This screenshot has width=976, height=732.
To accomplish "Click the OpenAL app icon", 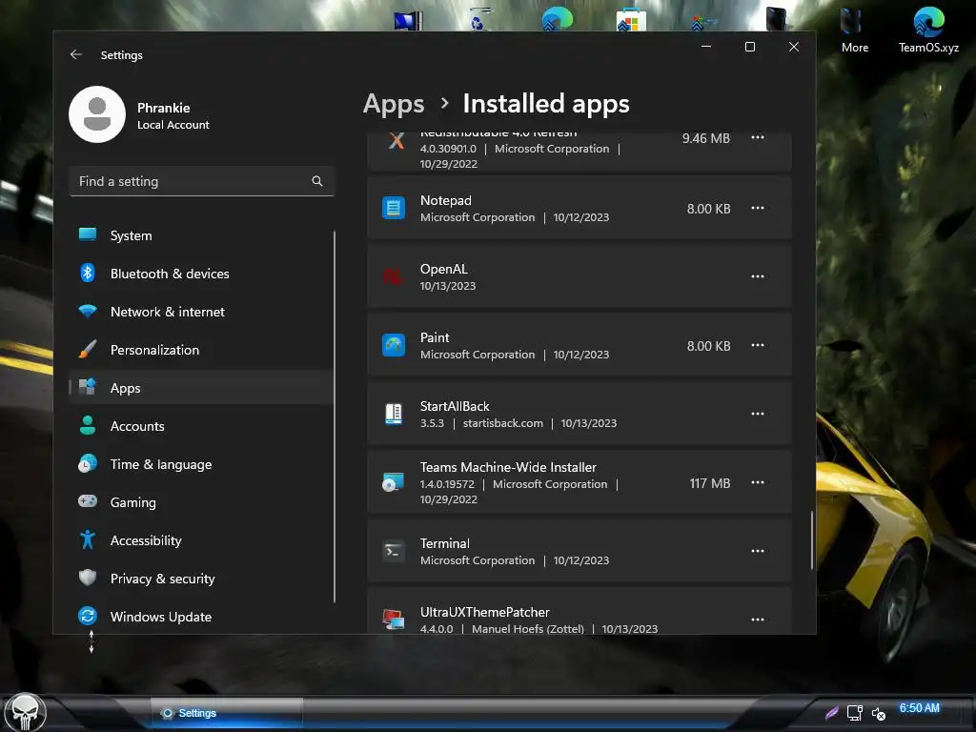I will [x=394, y=276].
